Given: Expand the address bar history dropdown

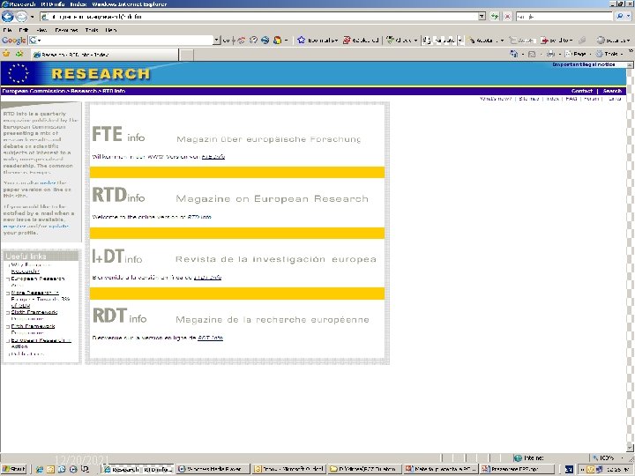Looking at the screenshot, I should click(x=482, y=17).
